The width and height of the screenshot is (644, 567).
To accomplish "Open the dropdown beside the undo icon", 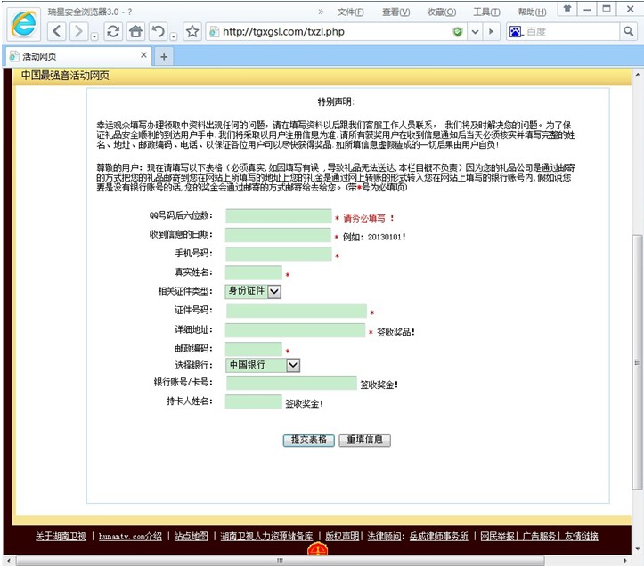I will point(174,36).
